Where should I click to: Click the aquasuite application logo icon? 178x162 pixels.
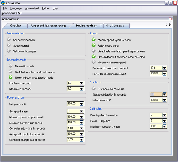tap(3, 3)
